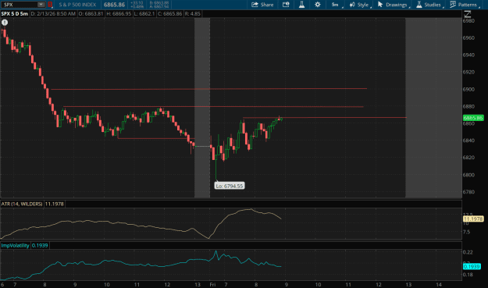488x288 pixels.
Task: Click the 'R: 4.85' range value
Action: click(x=192, y=14)
